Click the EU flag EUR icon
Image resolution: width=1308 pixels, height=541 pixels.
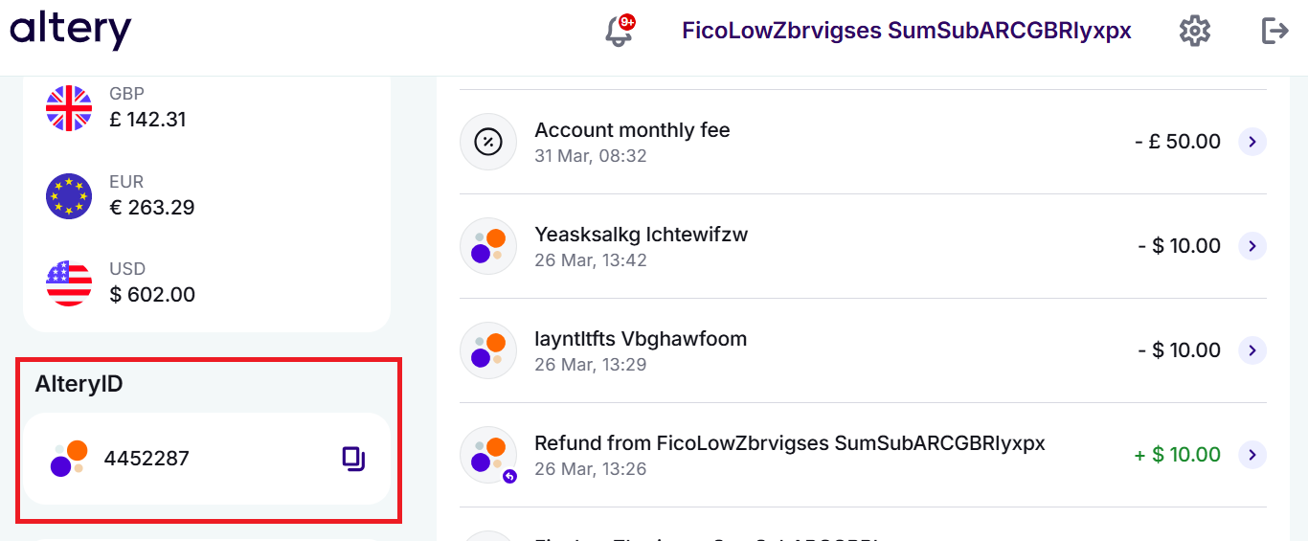pos(69,196)
